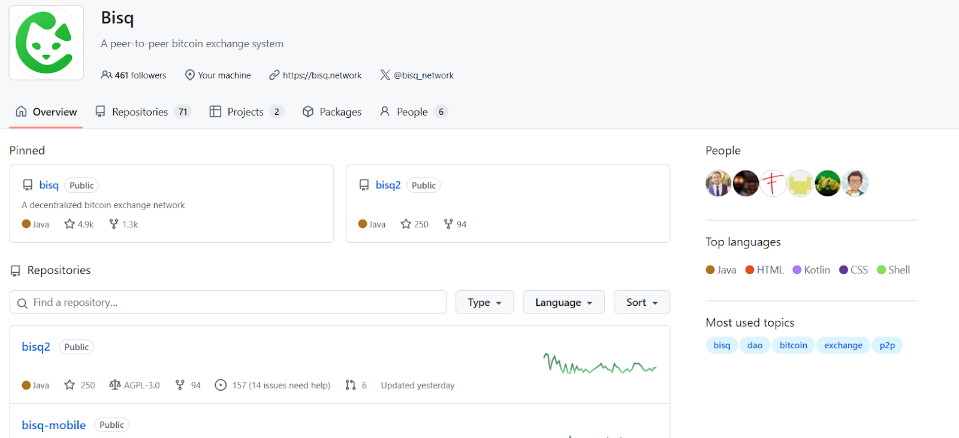Select the exchange topic tag
This screenshot has height=438, width=959.
(x=843, y=345)
